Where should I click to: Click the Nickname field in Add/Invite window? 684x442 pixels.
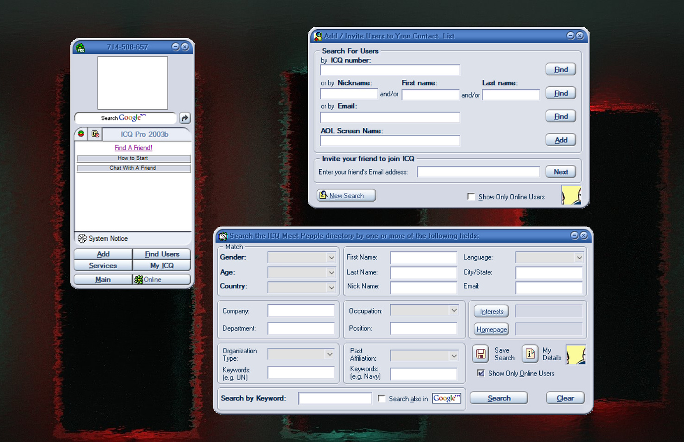(349, 94)
